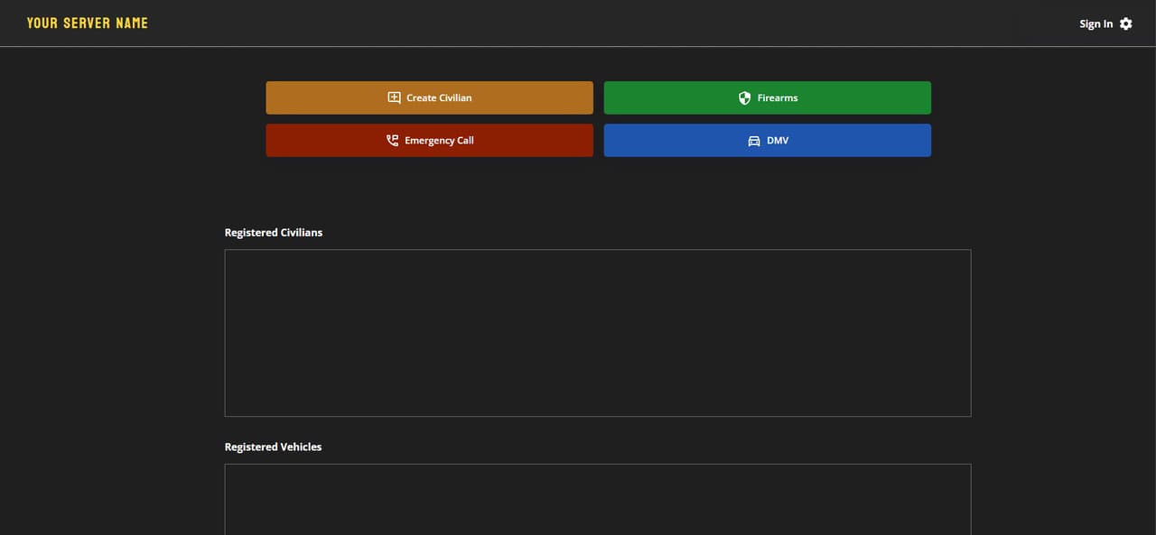The height and width of the screenshot is (535, 1156).
Task: Click inside the Registered Civilians list box
Action: tap(598, 333)
